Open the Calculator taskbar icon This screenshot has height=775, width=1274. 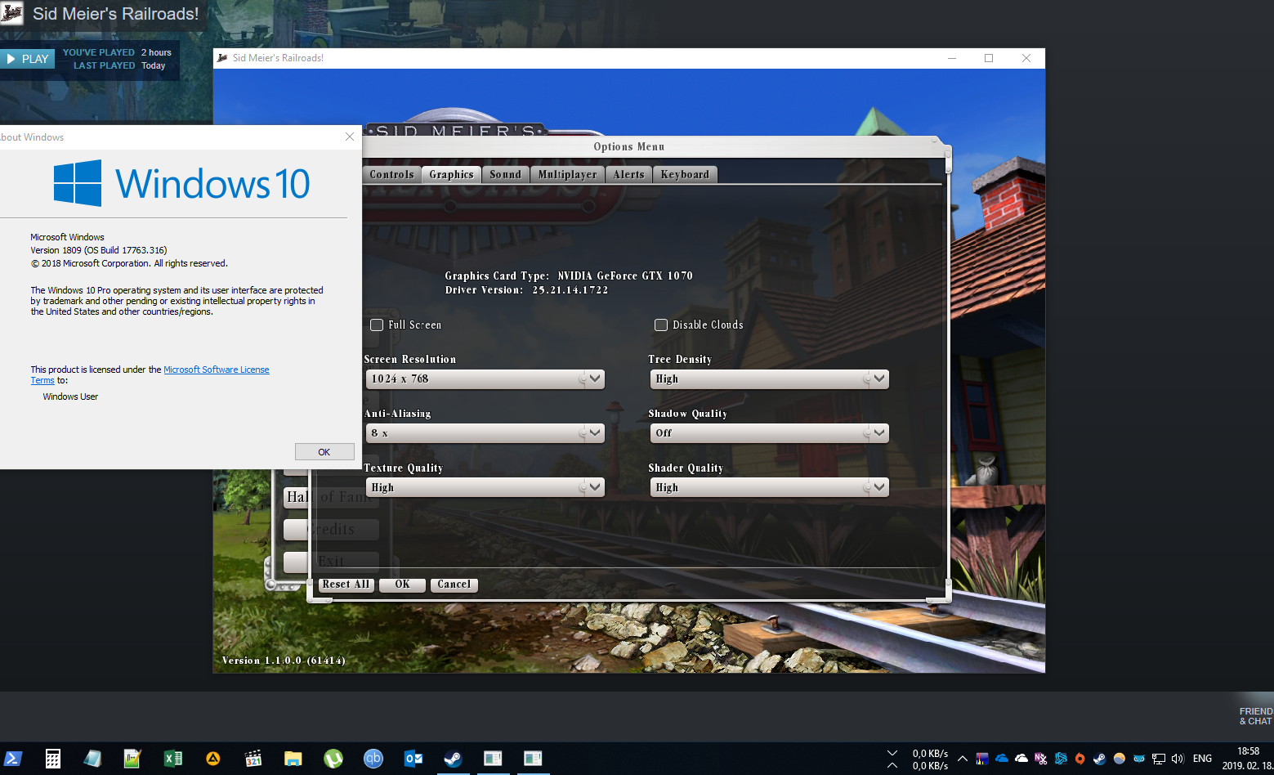click(53, 759)
